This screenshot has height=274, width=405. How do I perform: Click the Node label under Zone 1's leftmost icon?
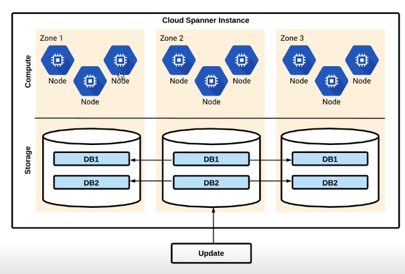point(58,81)
